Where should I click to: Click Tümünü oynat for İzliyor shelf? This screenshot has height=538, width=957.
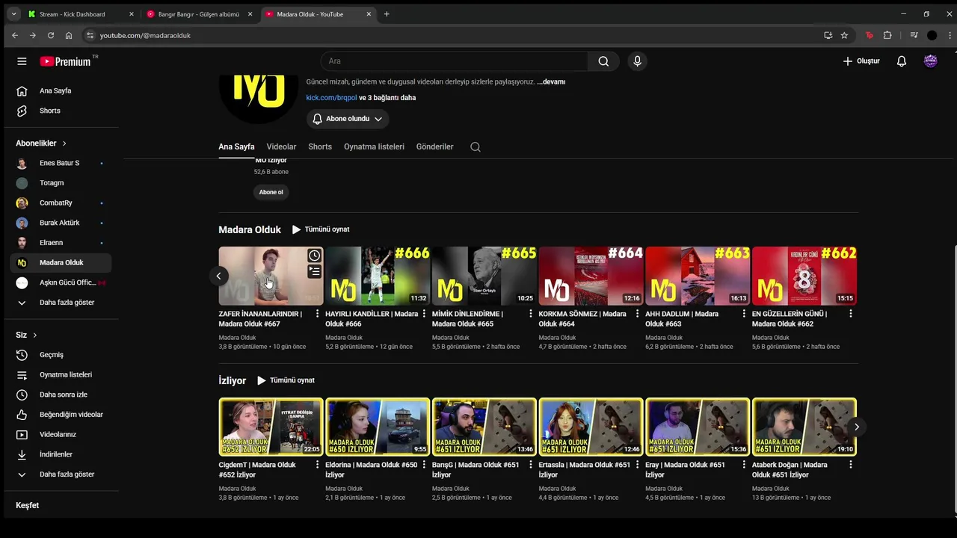pos(286,380)
